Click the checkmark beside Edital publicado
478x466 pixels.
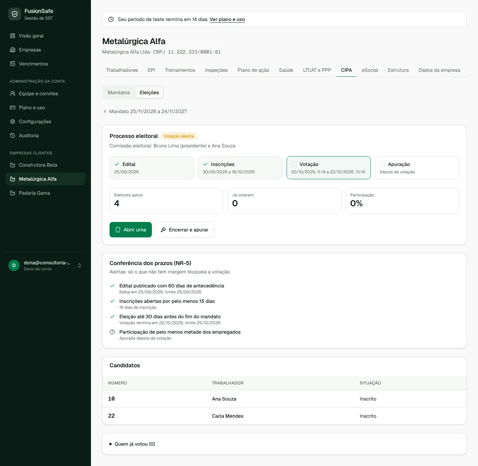[112, 286]
